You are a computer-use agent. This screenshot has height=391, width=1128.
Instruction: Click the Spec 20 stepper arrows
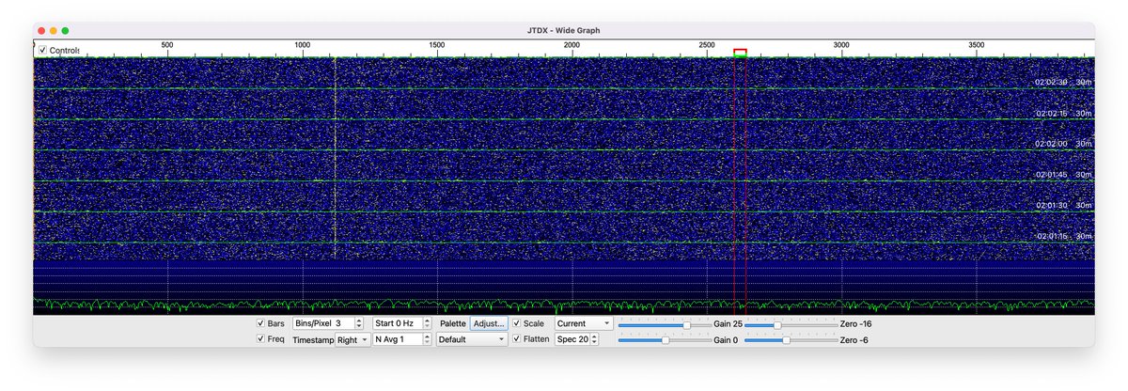click(594, 339)
